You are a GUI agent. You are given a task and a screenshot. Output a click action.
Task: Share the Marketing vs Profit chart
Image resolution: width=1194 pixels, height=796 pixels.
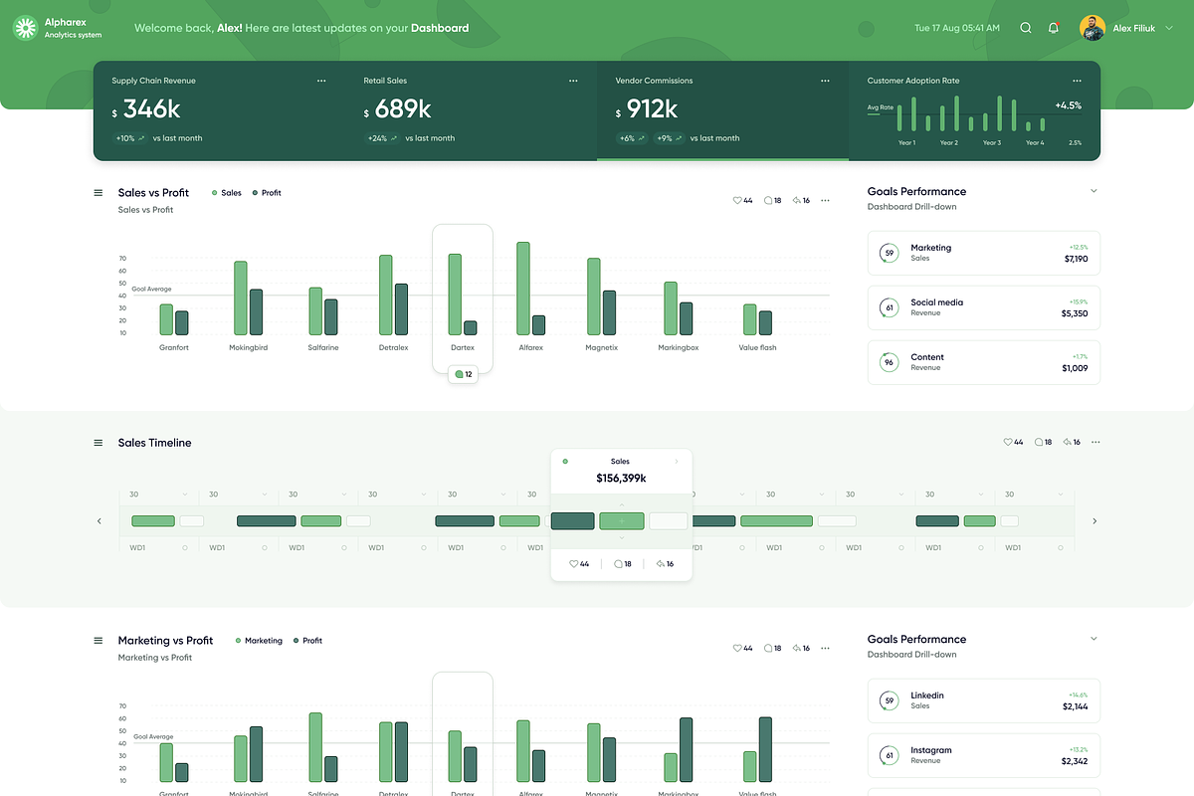click(x=801, y=648)
